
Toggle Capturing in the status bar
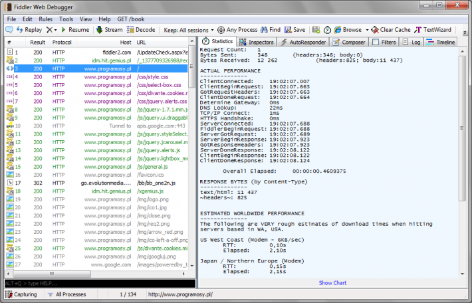(x=21, y=294)
